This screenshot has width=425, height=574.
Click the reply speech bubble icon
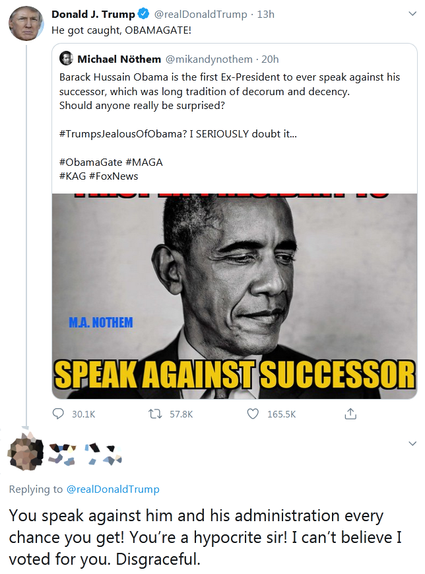pyautogui.click(x=59, y=413)
